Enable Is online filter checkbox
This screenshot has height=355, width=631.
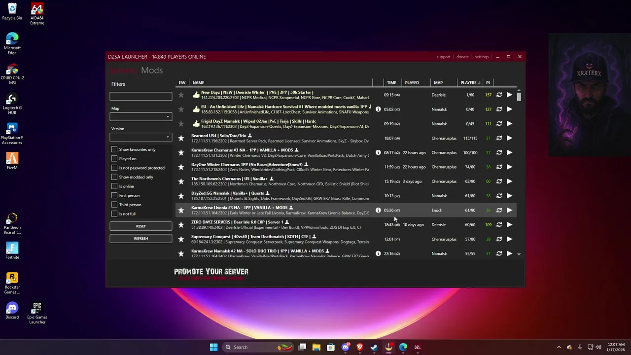click(x=114, y=186)
